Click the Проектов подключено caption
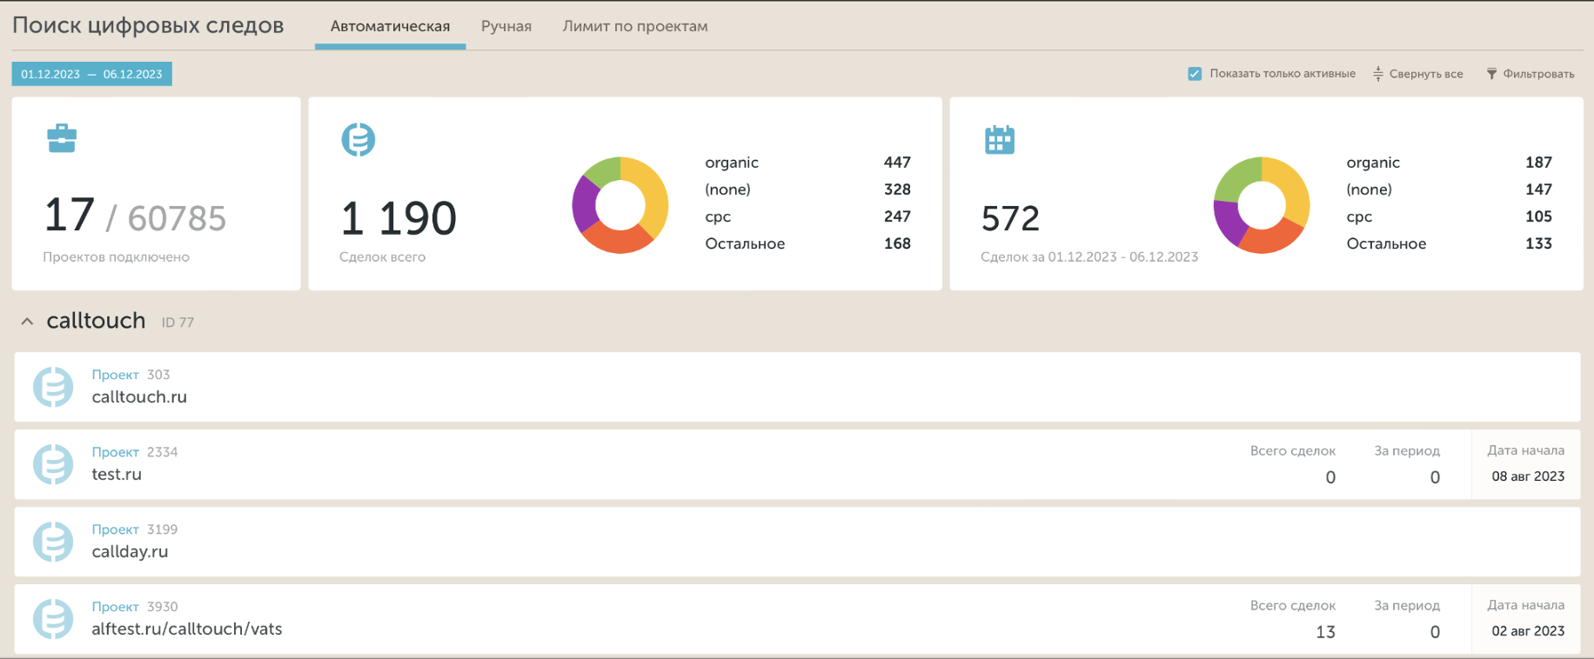This screenshot has height=659, width=1594. pyautogui.click(x=116, y=257)
